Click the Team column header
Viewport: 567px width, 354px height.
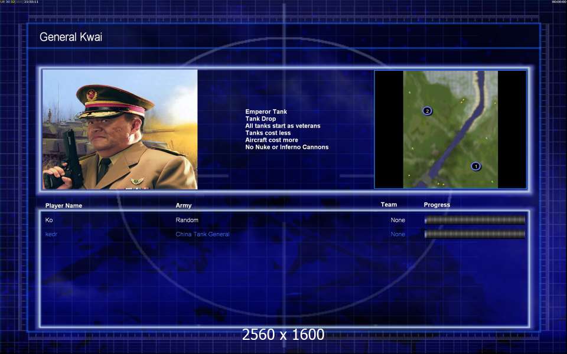click(x=389, y=205)
